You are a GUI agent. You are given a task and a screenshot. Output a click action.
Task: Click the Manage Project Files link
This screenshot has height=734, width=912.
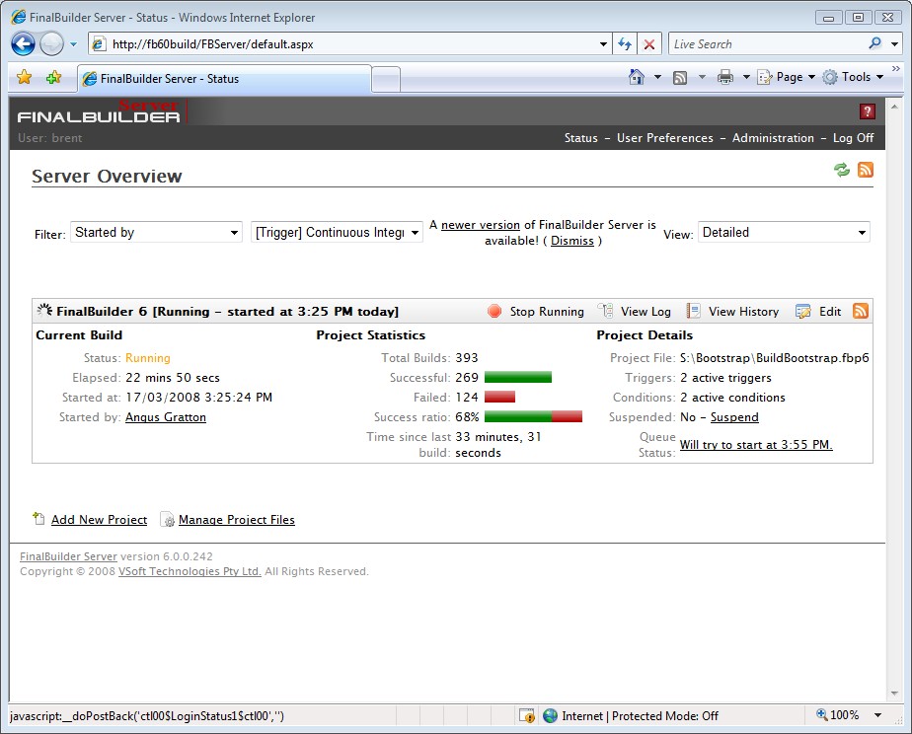[x=237, y=520]
